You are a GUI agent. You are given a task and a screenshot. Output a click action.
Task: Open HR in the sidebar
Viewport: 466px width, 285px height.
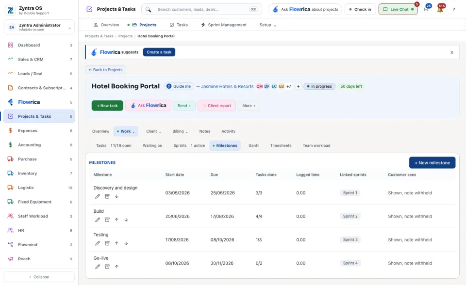pyautogui.click(x=39, y=230)
